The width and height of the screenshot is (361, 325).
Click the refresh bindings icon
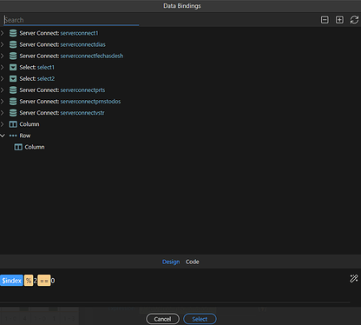click(354, 20)
